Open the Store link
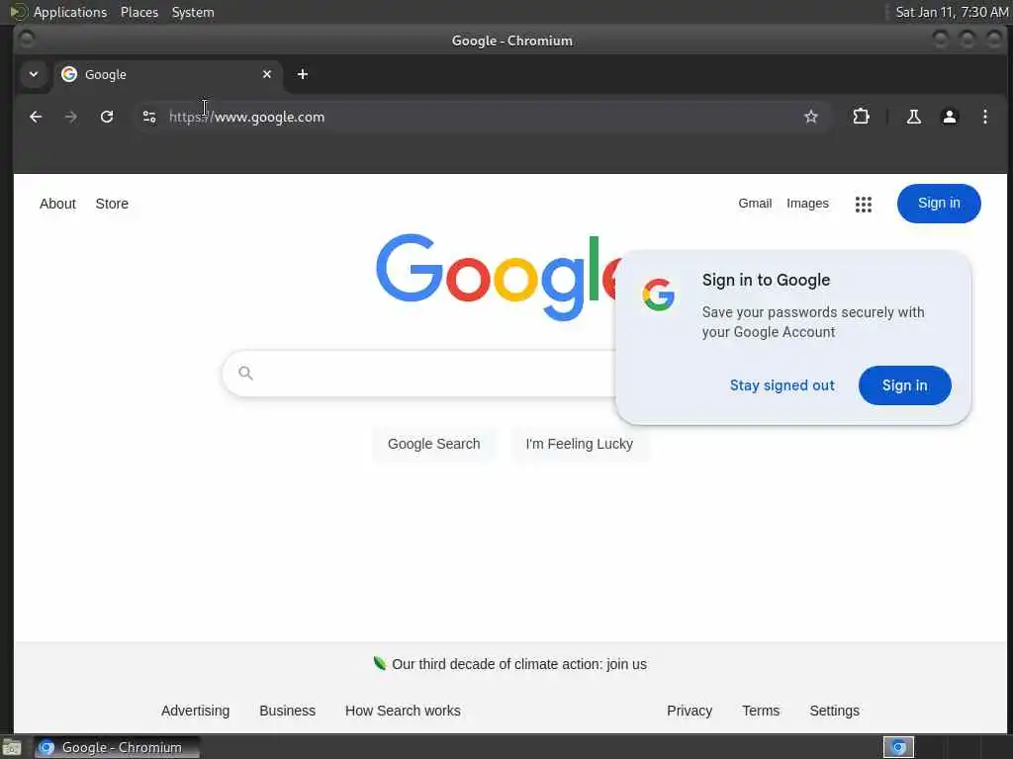This screenshot has height=759, width=1013. (112, 204)
